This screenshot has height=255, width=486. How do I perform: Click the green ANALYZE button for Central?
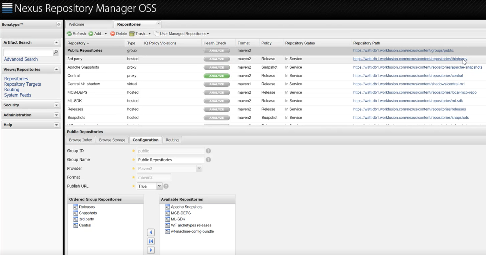coord(216,76)
